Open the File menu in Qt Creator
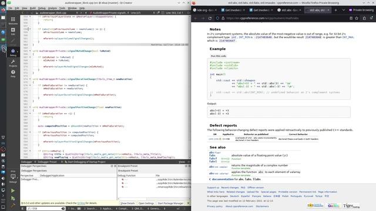376x211 pixels. (11, 8)
